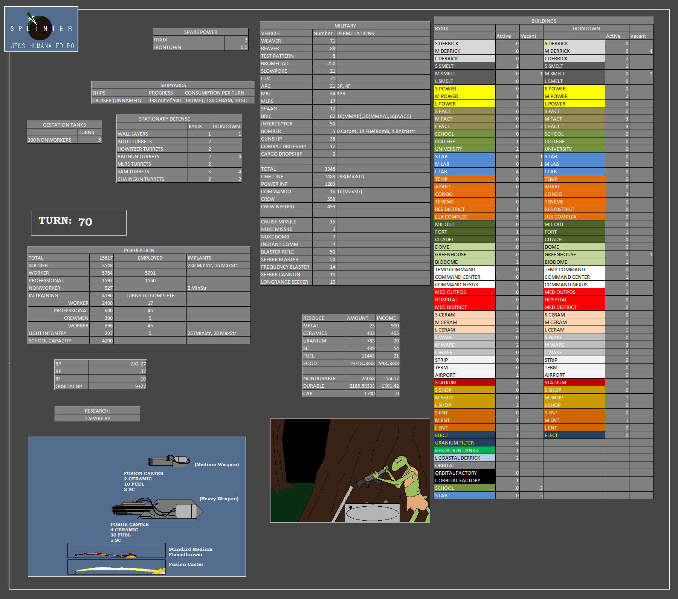Screen dimensions: 678x599
Task: Click the Forge Caster heavy weapon drawing
Action: [157, 509]
